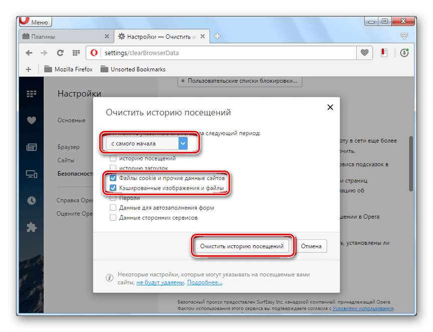This screenshot has width=433, height=332.
Task: Click the settings page vertical scrollbar
Action: [x=411, y=163]
